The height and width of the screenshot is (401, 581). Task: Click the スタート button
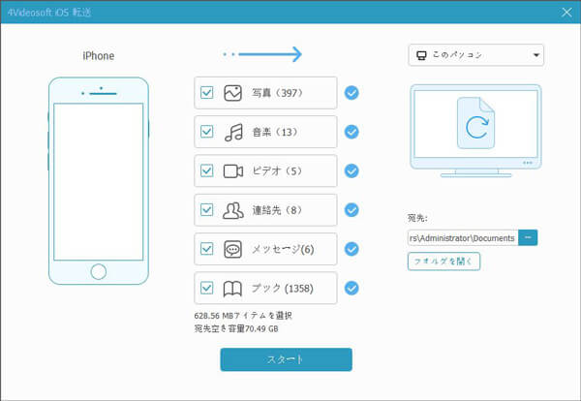[286, 359]
